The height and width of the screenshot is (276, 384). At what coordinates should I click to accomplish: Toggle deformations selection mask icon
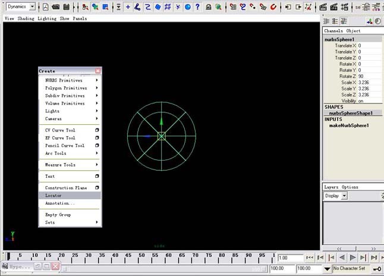coord(168,7)
